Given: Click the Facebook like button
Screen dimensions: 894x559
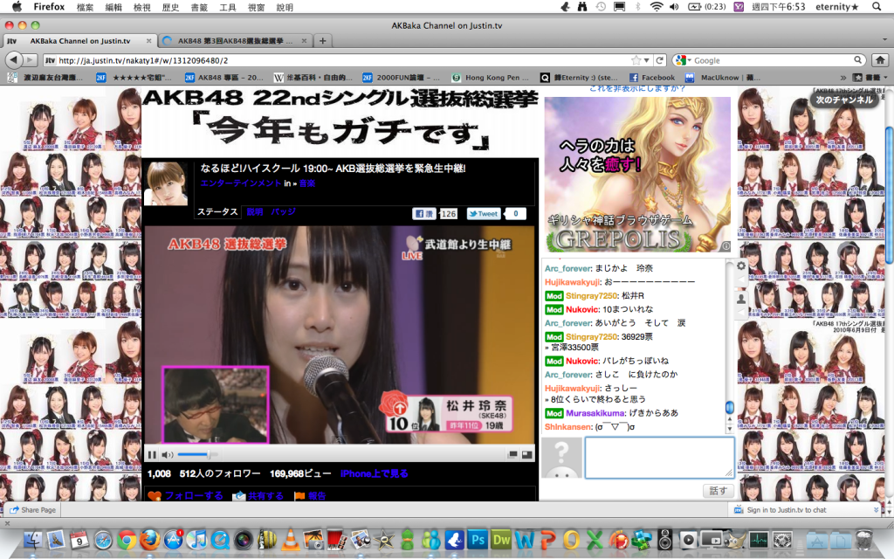Looking at the screenshot, I should tap(424, 213).
